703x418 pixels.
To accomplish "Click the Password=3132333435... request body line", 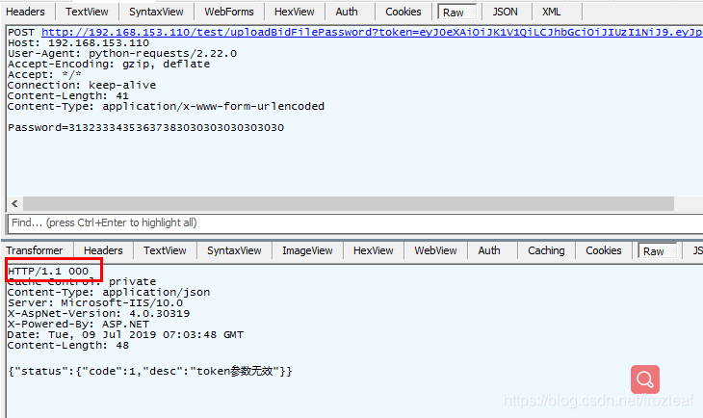I will (145, 128).
